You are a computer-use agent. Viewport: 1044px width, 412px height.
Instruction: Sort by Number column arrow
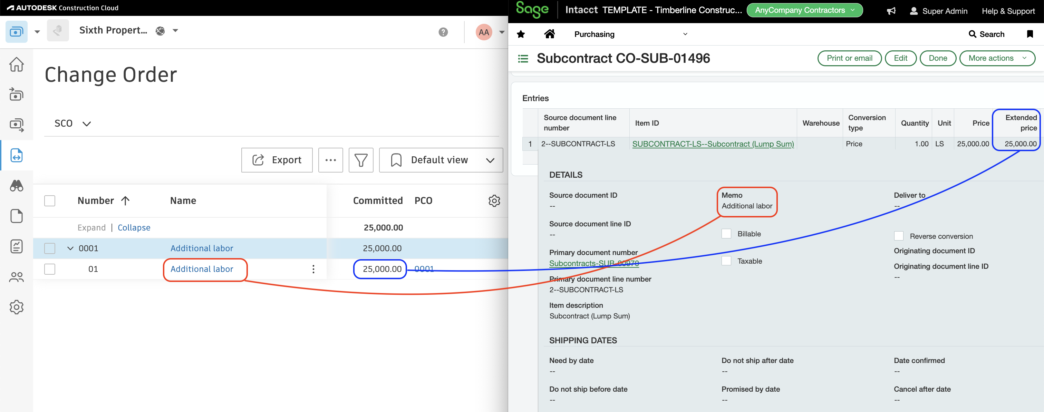click(125, 200)
